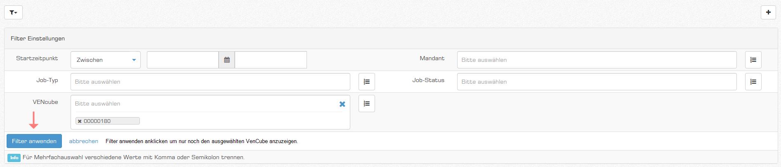Open the calendar date picker icon
The height and width of the screenshot is (167, 781).
[x=227, y=60]
